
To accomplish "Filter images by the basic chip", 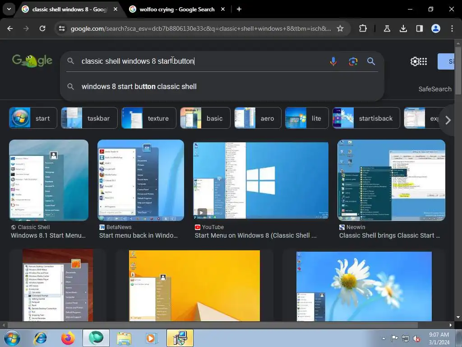I will click(205, 118).
